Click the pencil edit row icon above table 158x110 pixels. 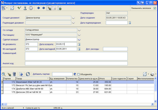click(9, 74)
